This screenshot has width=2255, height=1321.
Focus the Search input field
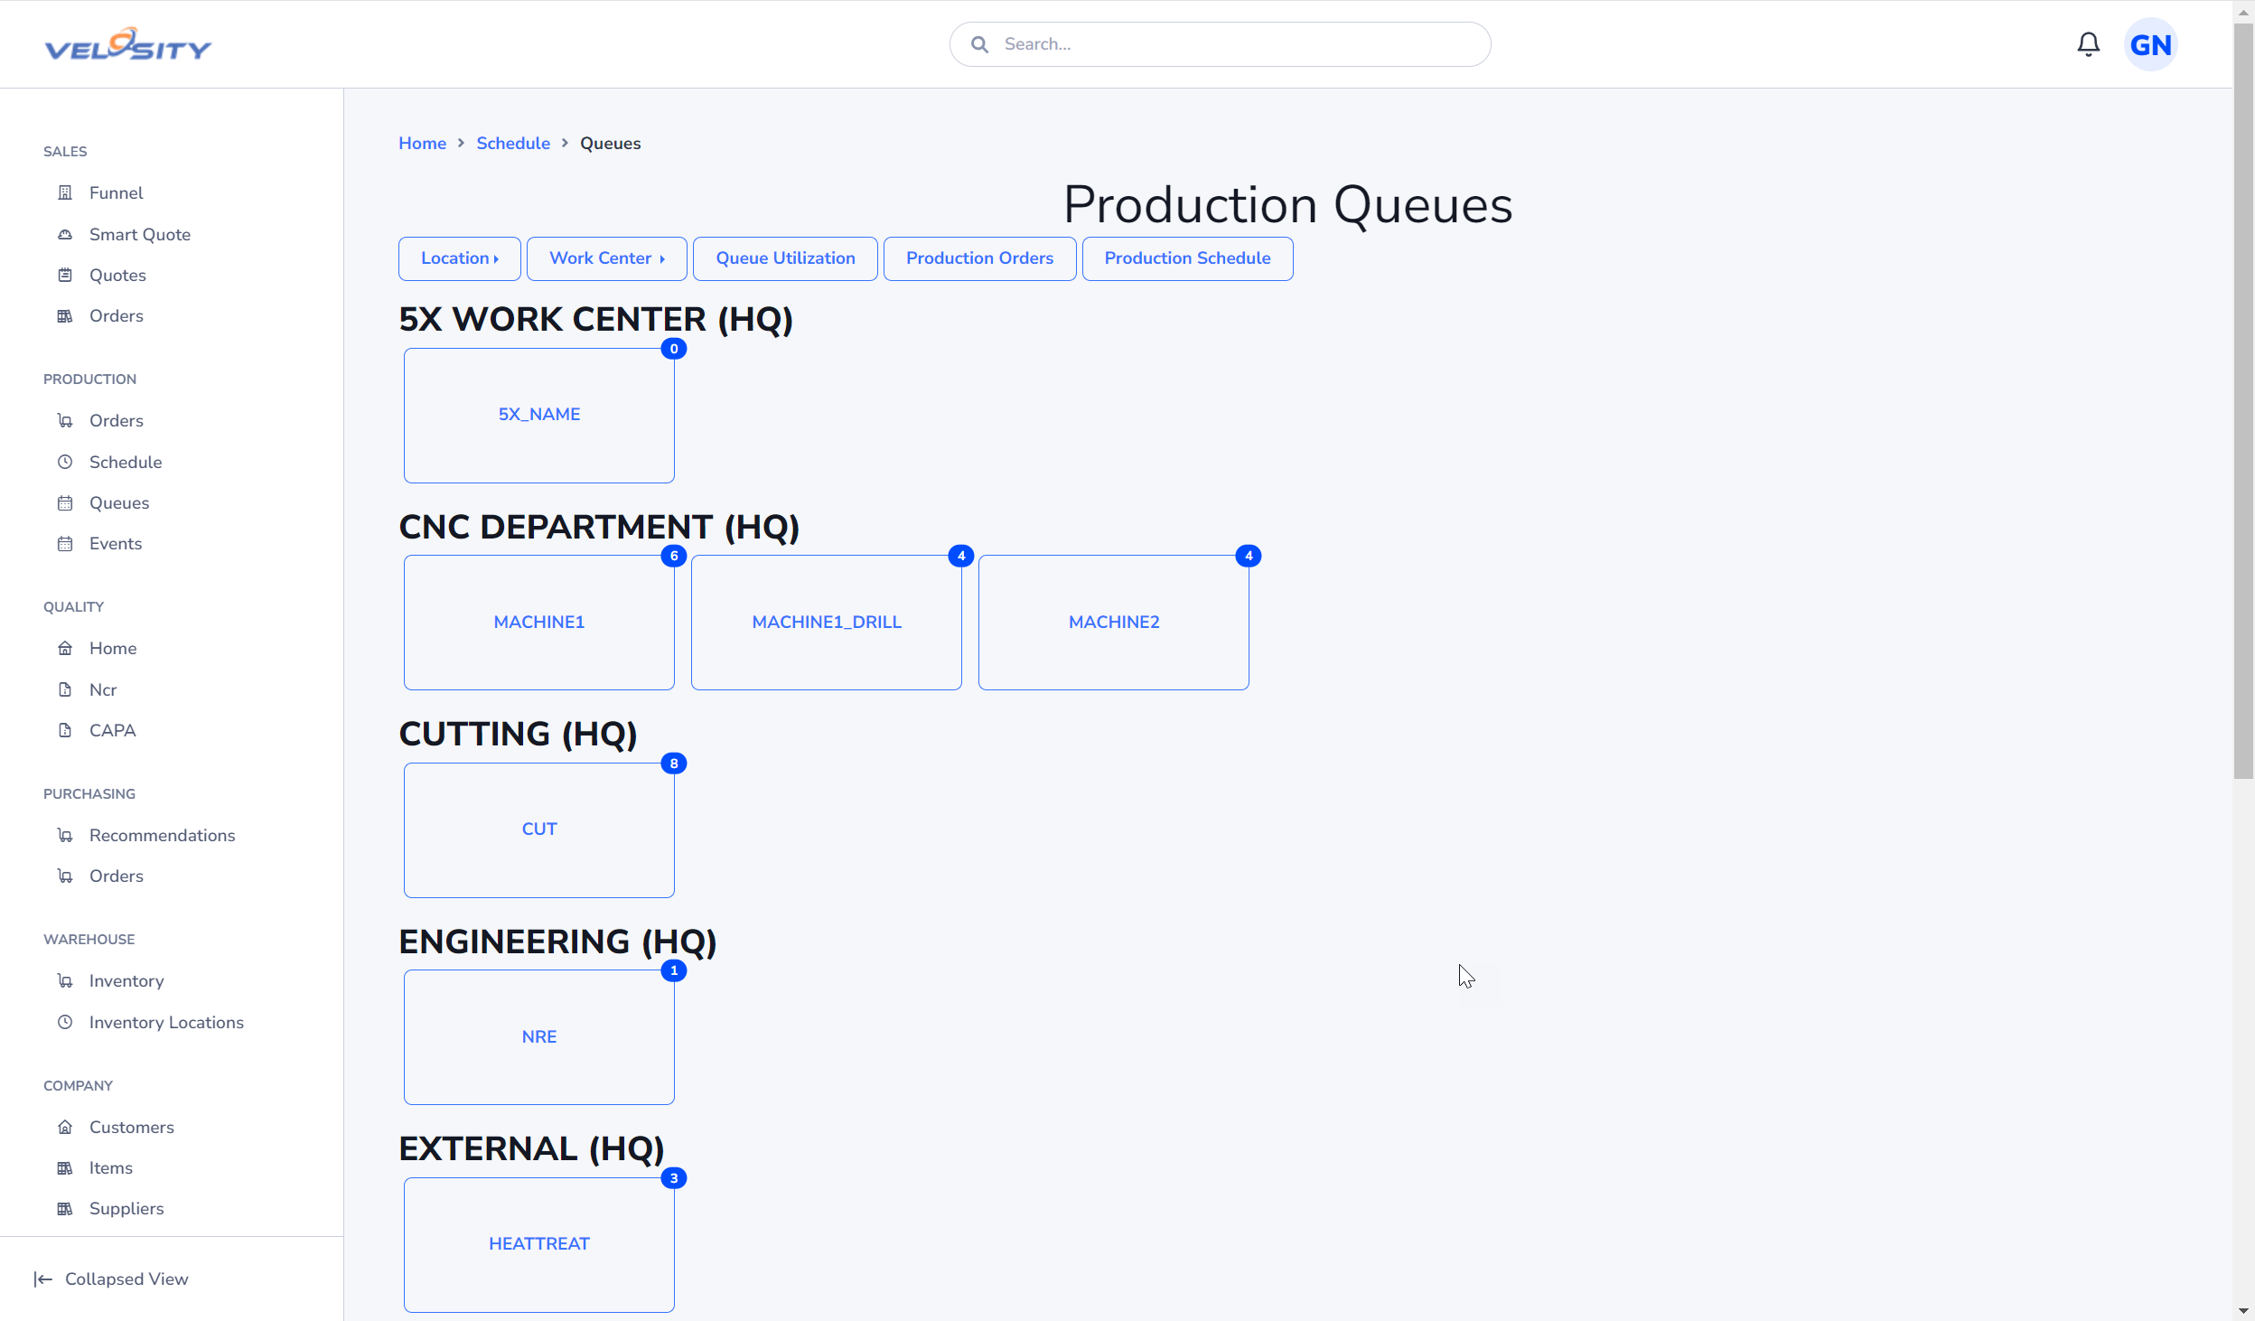pos(1220,44)
